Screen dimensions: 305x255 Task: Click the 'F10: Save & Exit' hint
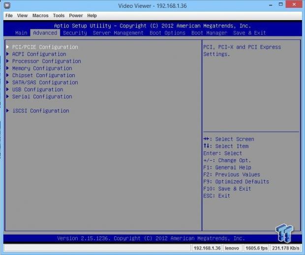[x=227, y=189]
